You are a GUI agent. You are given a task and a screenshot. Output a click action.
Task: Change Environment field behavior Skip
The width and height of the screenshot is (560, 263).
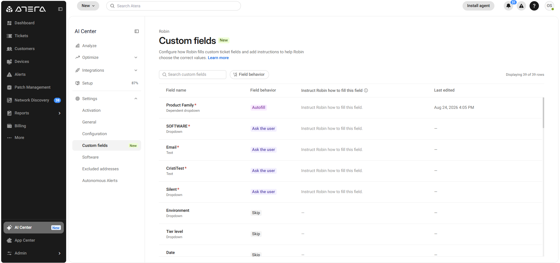point(256,213)
